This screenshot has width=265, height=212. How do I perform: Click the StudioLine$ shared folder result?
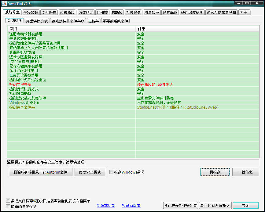point(178,107)
